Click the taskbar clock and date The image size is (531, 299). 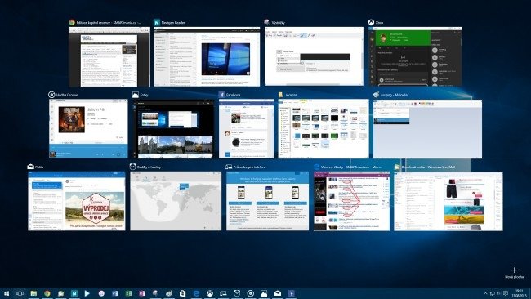[x=519, y=293]
